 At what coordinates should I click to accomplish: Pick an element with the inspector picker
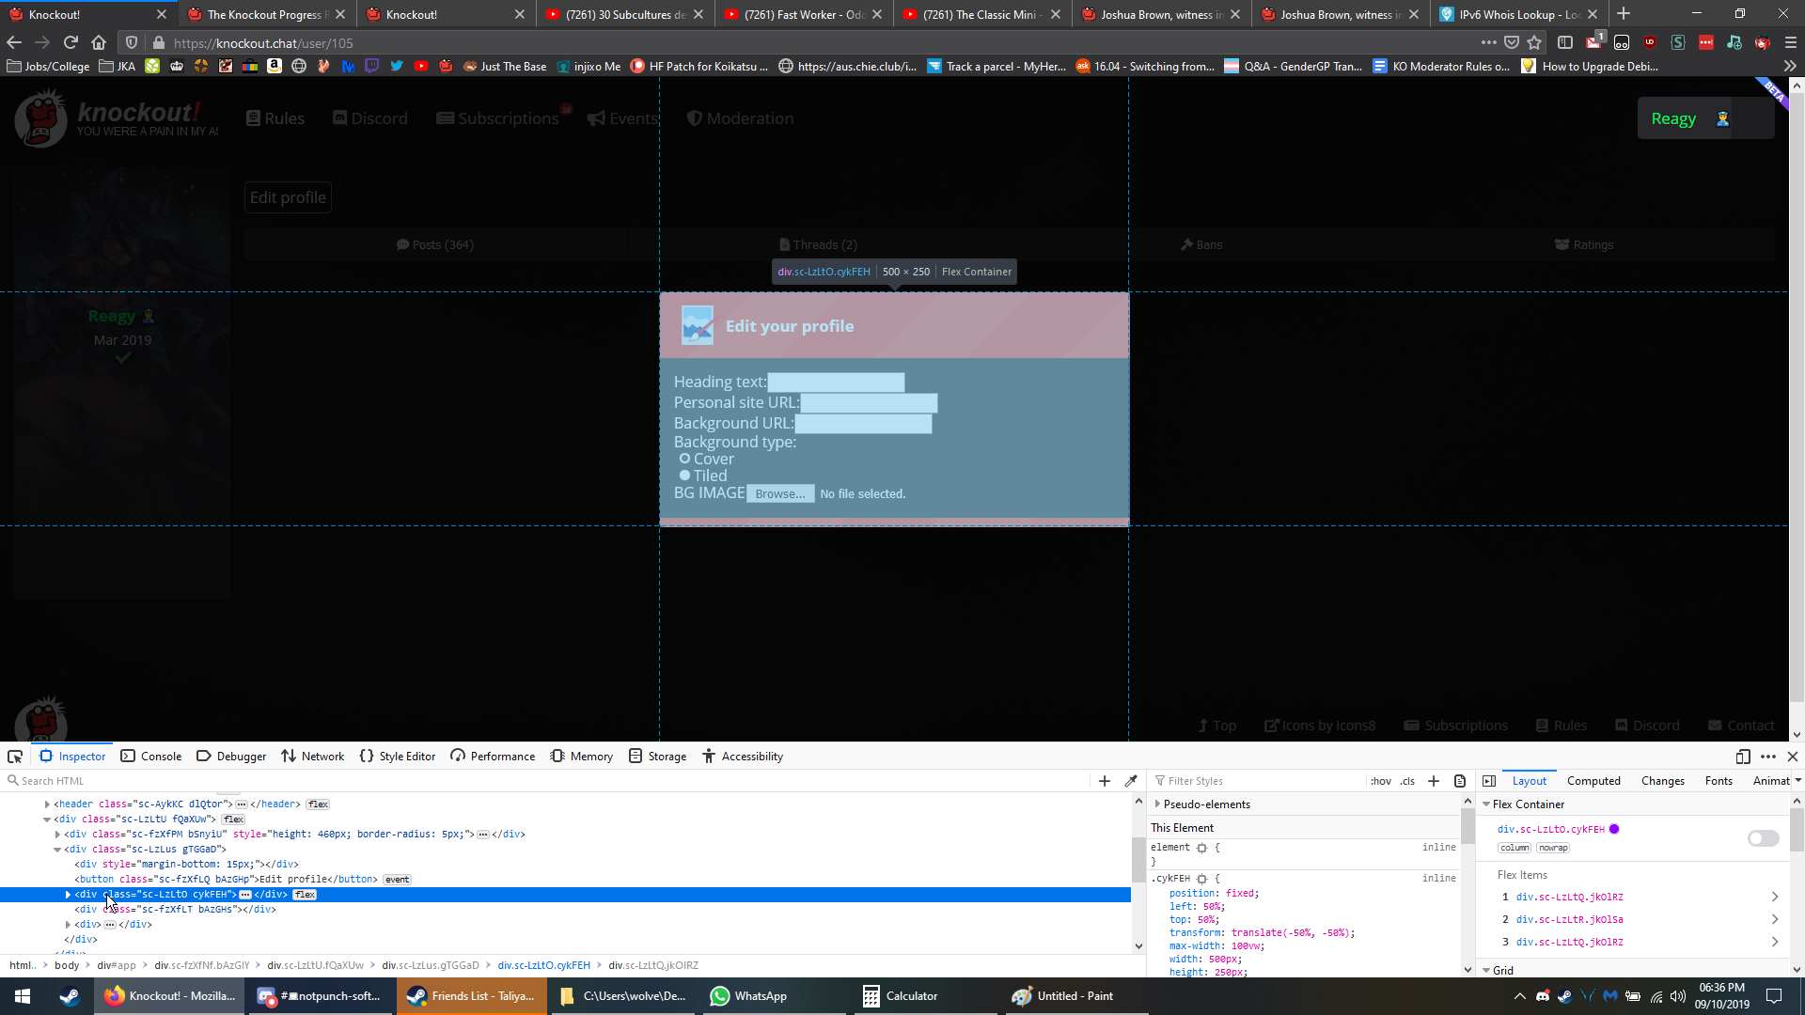pyautogui.click(x=15, y=757)
